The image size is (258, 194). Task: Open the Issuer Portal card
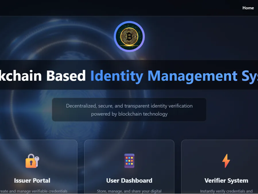pyautogui.click(x=32, y=170)
